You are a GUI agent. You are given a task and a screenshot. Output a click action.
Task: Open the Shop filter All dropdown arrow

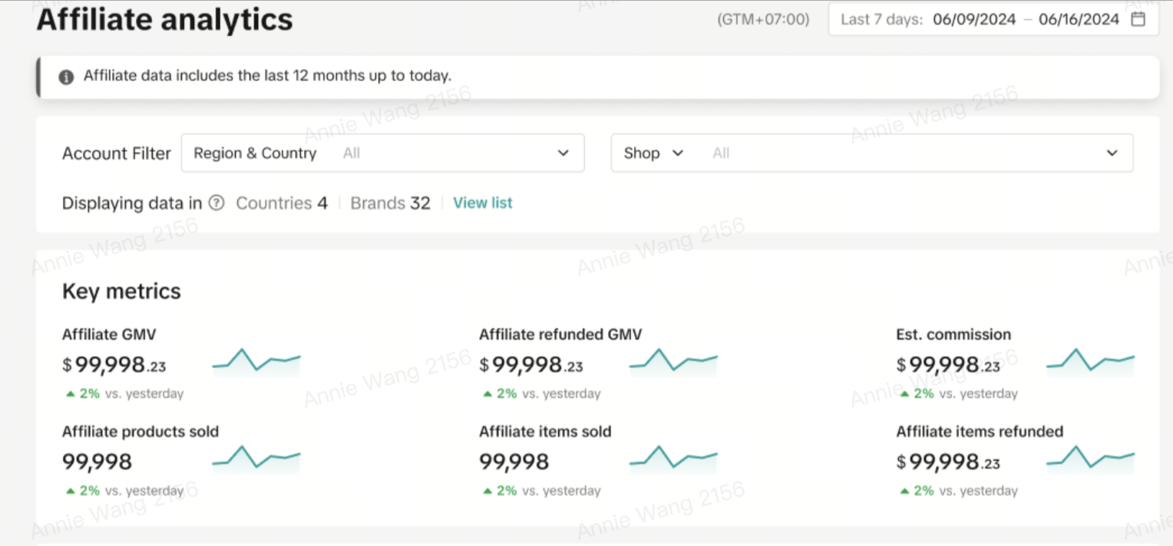point(1112,153)
